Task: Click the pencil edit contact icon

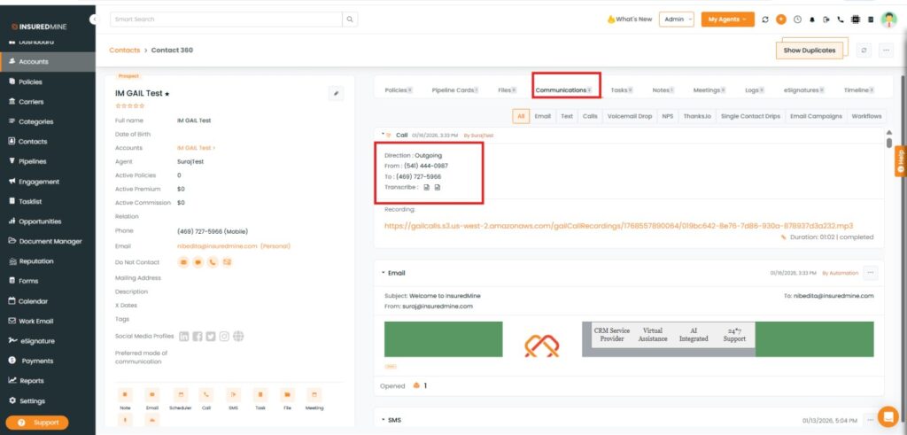Action: (336, 93)
